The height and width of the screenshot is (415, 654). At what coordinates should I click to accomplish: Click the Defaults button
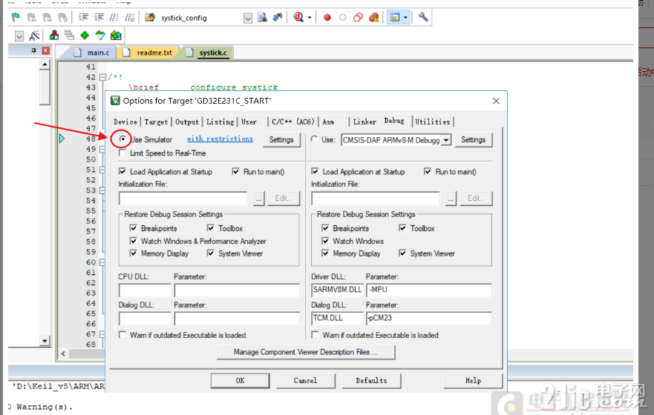(x=371, y=380)
